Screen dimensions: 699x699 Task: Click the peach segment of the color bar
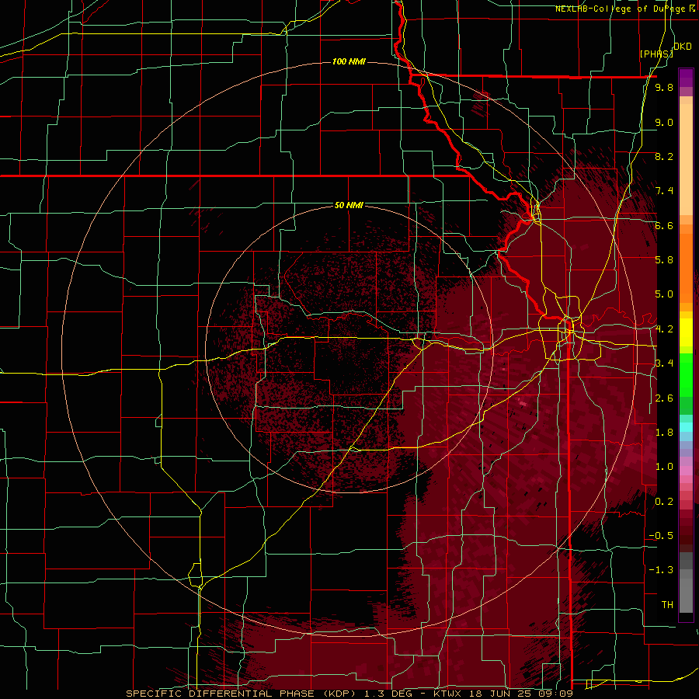[x=686, y=159]
